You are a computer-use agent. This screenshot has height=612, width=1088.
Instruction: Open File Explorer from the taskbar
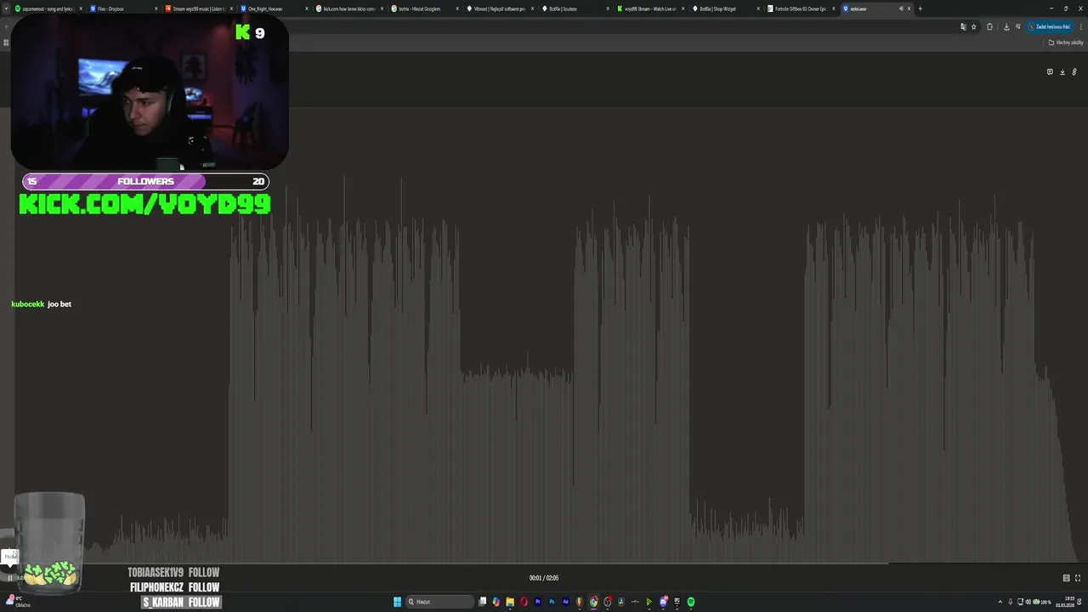pyautogui.click(x=510, y=602)
